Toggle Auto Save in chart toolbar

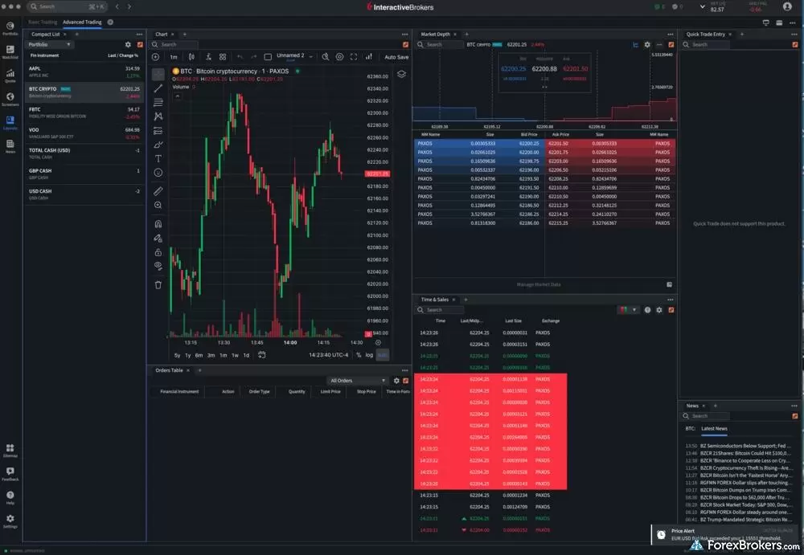click(x=396, y=57)
